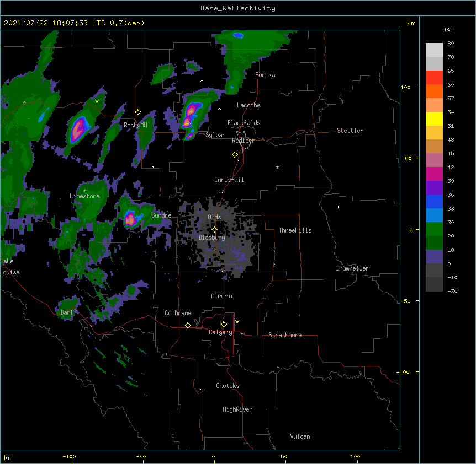Click the yellow V marker east of Calgary
The image size is (476, 464).
tap(237, 322)
